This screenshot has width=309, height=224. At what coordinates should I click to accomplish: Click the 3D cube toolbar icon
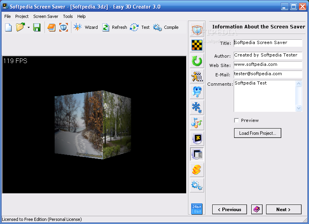pyautogui.click(x=64, y=27)
